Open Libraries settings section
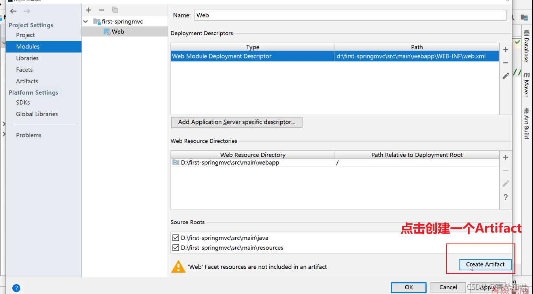This screenshot has height=294, width=533. pos(27,58)
